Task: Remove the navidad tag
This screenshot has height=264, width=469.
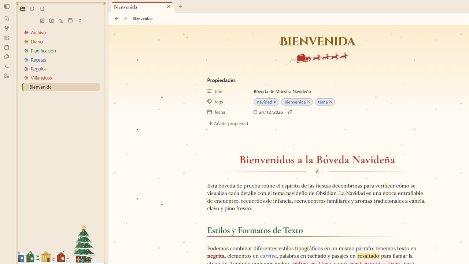Action: (275, 102)
